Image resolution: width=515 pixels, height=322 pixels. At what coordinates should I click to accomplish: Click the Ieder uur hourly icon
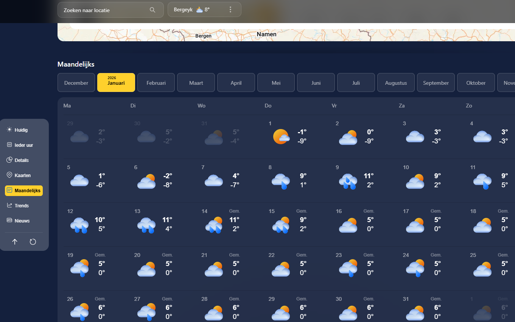[9, 145]
